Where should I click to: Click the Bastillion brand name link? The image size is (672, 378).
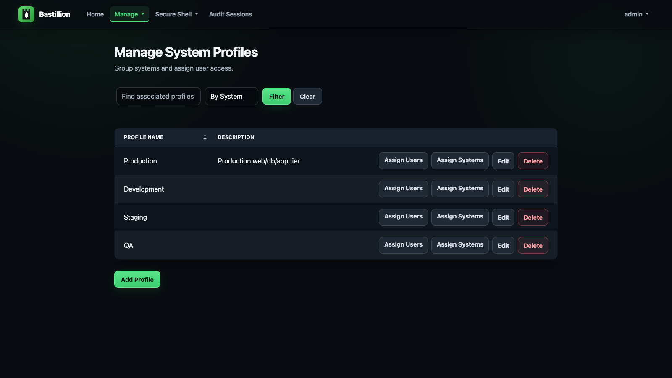(55, 14)
